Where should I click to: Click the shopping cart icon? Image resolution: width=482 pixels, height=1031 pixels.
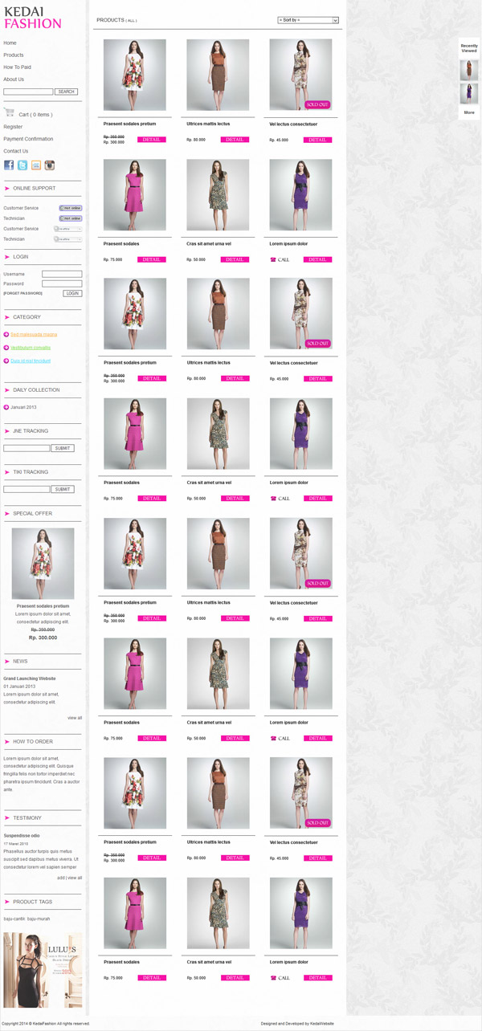(9, 113)
